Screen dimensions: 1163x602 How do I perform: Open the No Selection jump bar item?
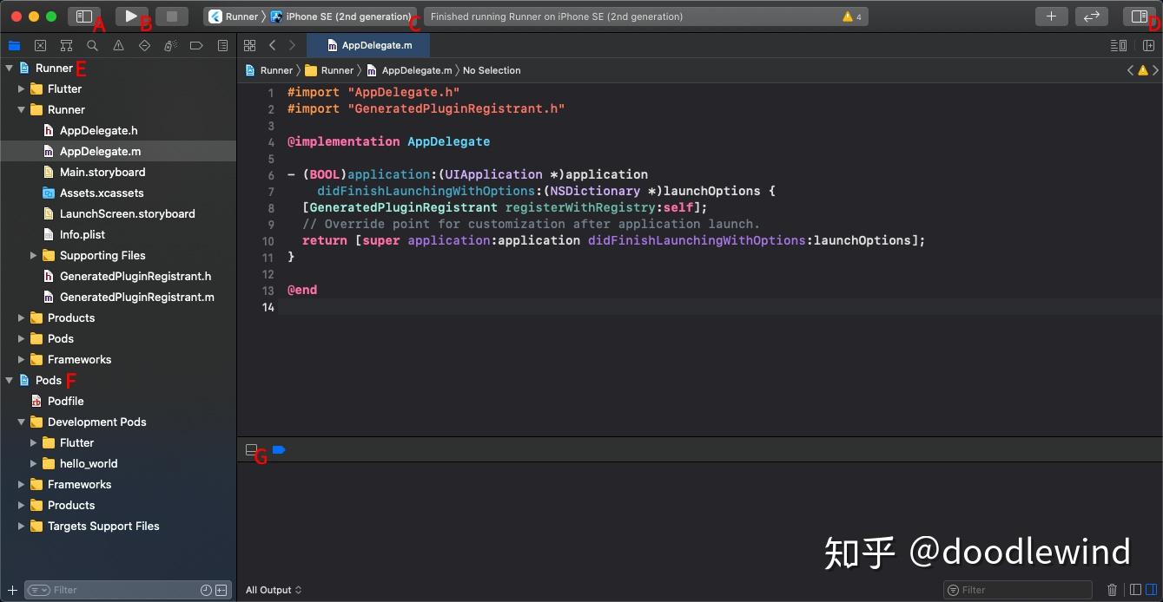pyautogui.click(x=492, y=70)
